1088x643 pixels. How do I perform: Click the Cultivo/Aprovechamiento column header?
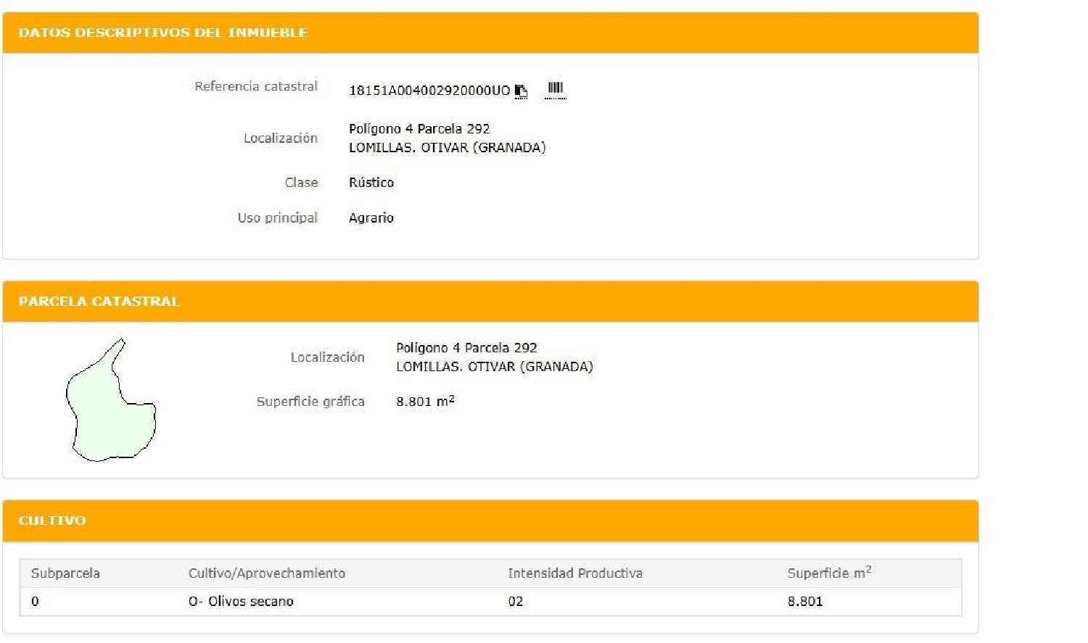point(266,573)
